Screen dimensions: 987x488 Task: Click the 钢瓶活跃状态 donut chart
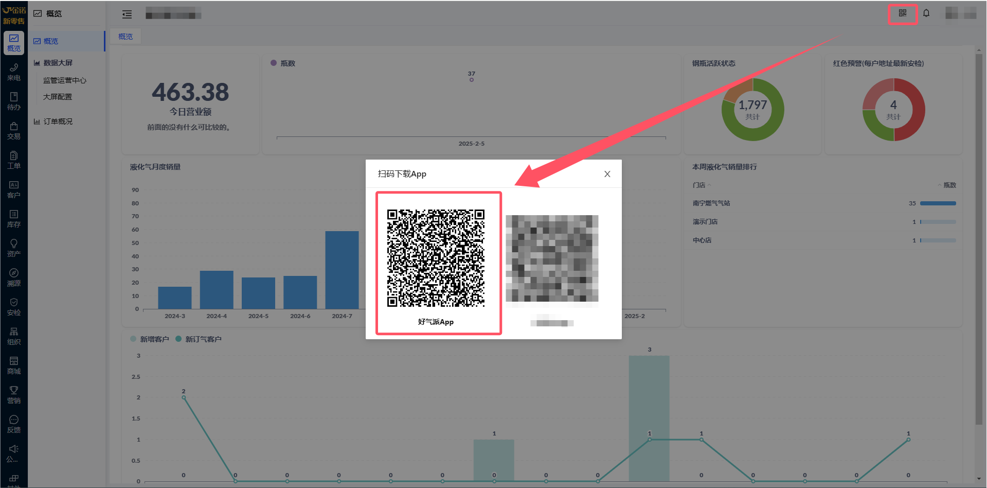[x=752, y=110]
